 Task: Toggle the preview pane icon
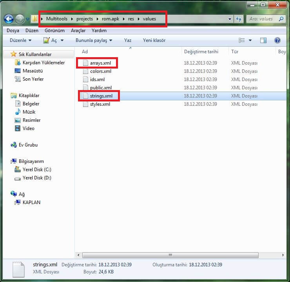pyautogui.click(x=263, y=40)
